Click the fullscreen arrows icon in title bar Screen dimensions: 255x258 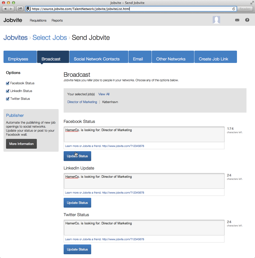[252, 3]
